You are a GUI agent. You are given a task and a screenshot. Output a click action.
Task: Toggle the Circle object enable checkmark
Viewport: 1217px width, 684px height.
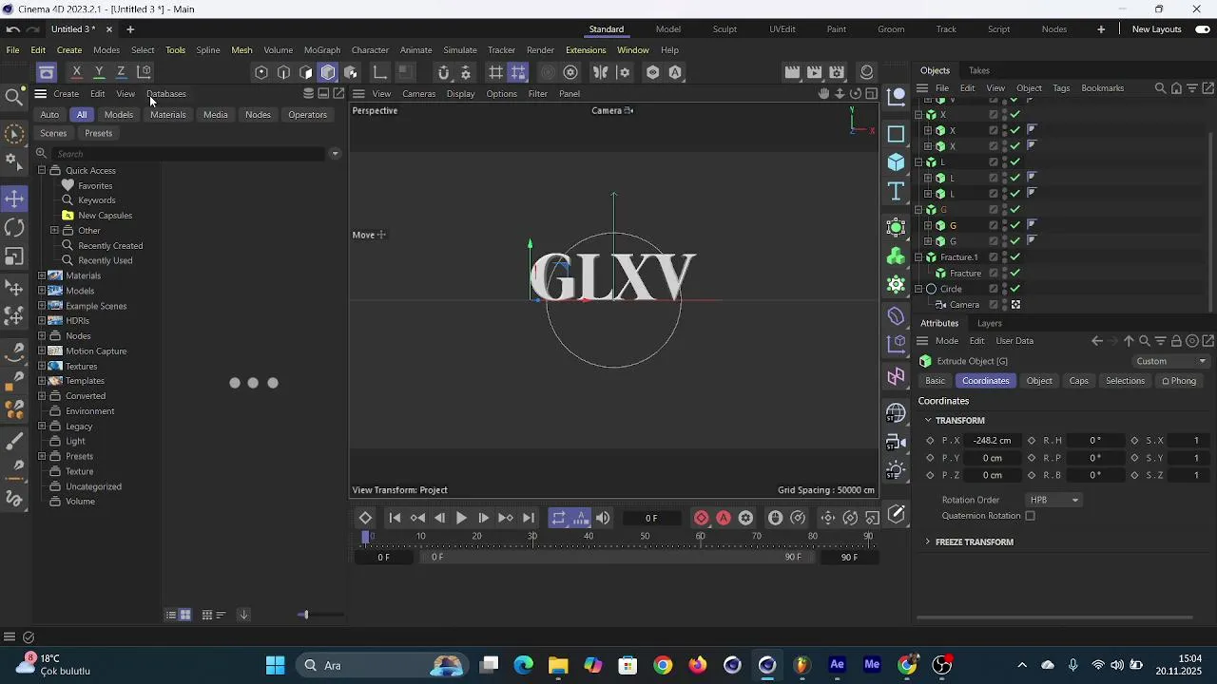pyautogui.click(x=1015, y=289)
